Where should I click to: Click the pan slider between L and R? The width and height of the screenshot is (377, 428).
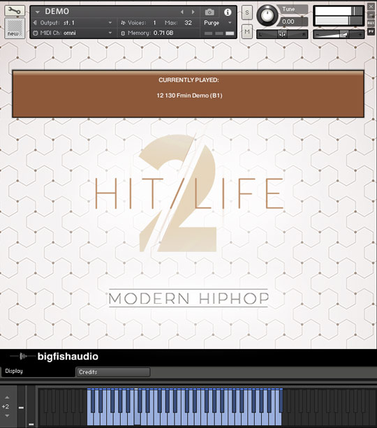(282, 34)
